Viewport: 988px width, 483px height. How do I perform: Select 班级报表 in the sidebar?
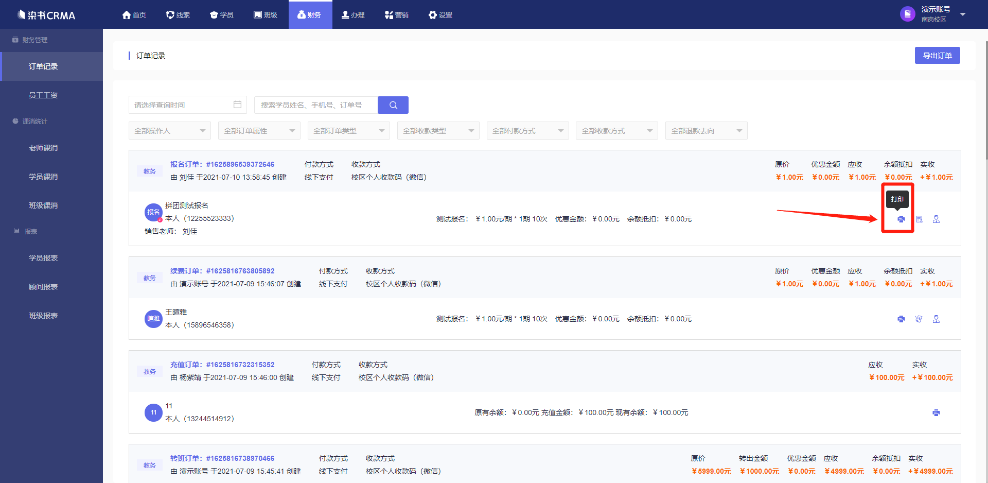tap(51, 316)
